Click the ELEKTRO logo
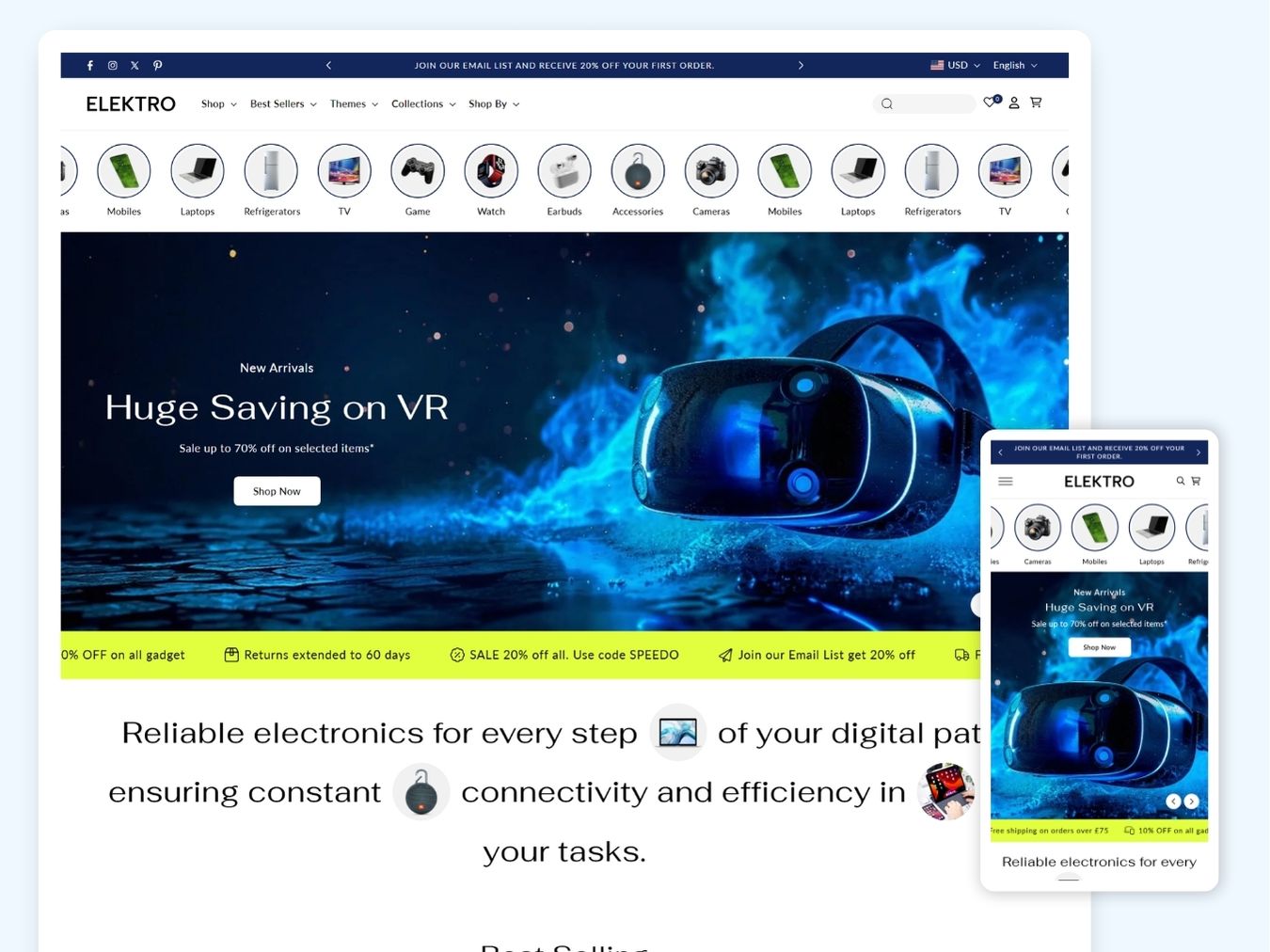 pyautogui.click(x=131, y=103)
